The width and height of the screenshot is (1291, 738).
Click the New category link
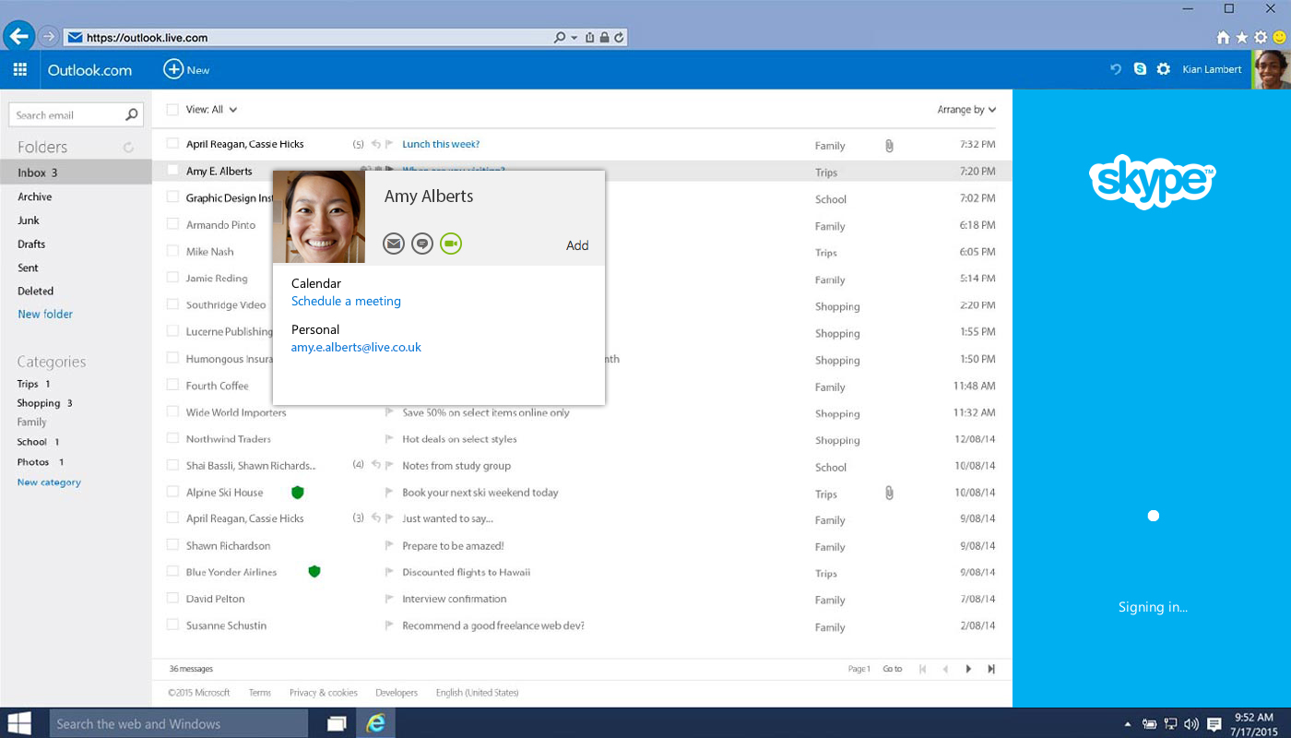point(49,482)
